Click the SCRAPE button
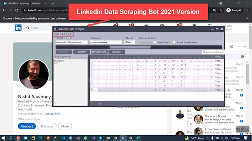Image resolution: width=252 pixels, height=141 pixels. click(82, 52)
